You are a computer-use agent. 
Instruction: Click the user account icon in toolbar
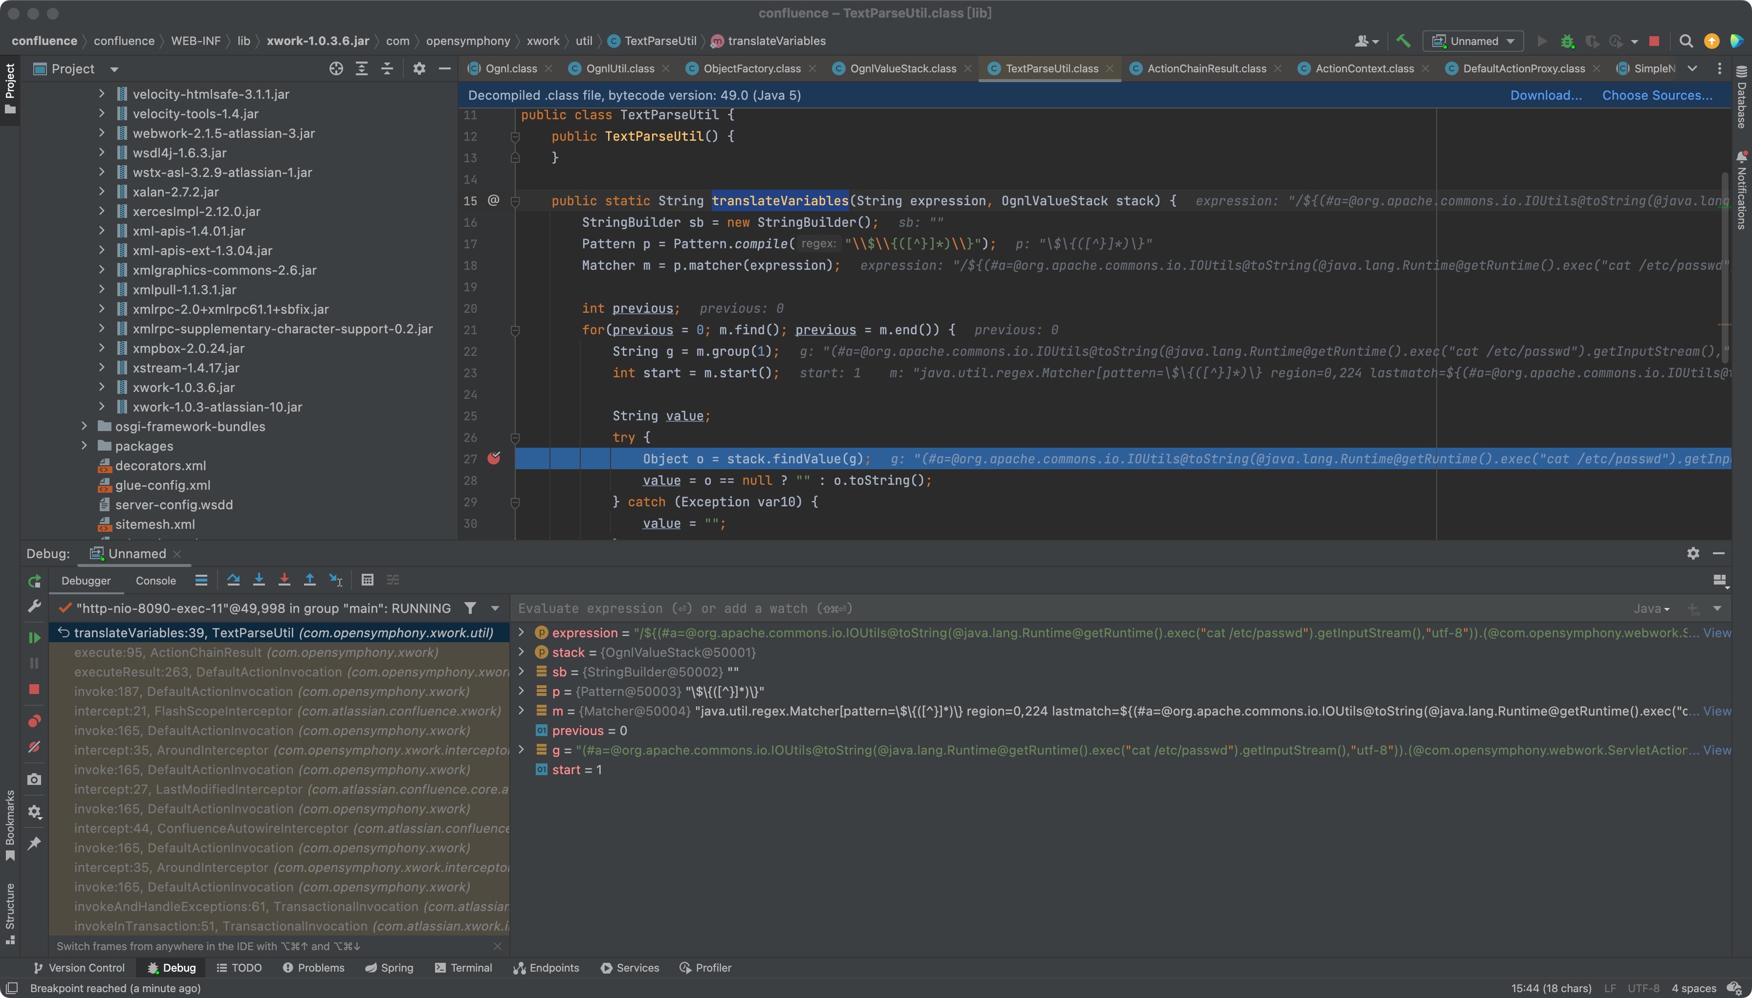[1366, 41]
